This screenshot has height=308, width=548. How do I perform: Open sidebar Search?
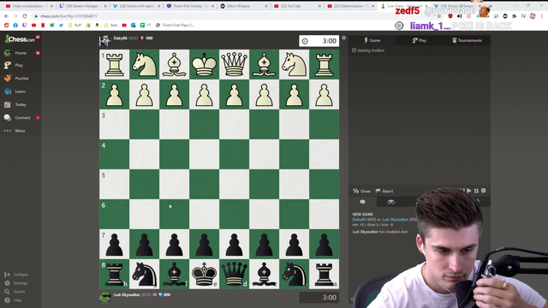(x=15, y=292)
